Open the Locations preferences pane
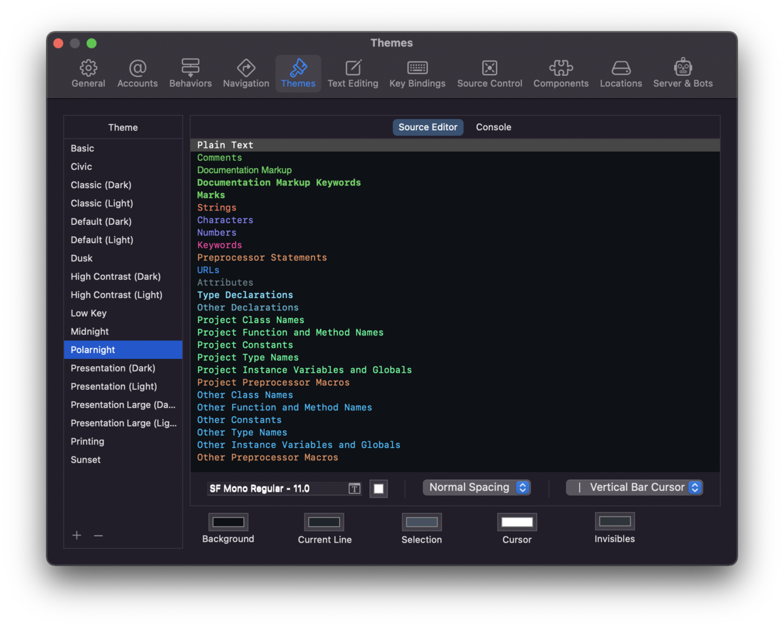Image resolution: width=784 pixels, height=627 pixels. click(621, 72)
